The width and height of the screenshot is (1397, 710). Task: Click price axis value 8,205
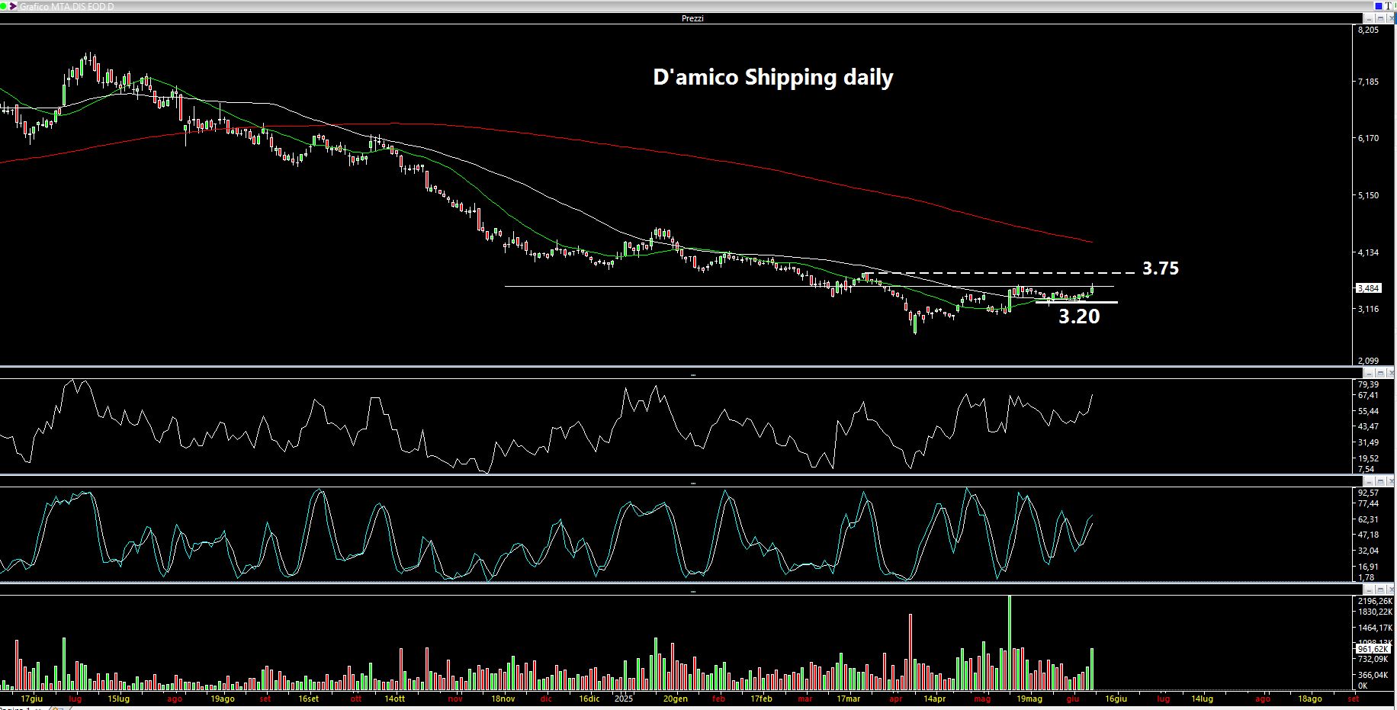(1368, 30)
